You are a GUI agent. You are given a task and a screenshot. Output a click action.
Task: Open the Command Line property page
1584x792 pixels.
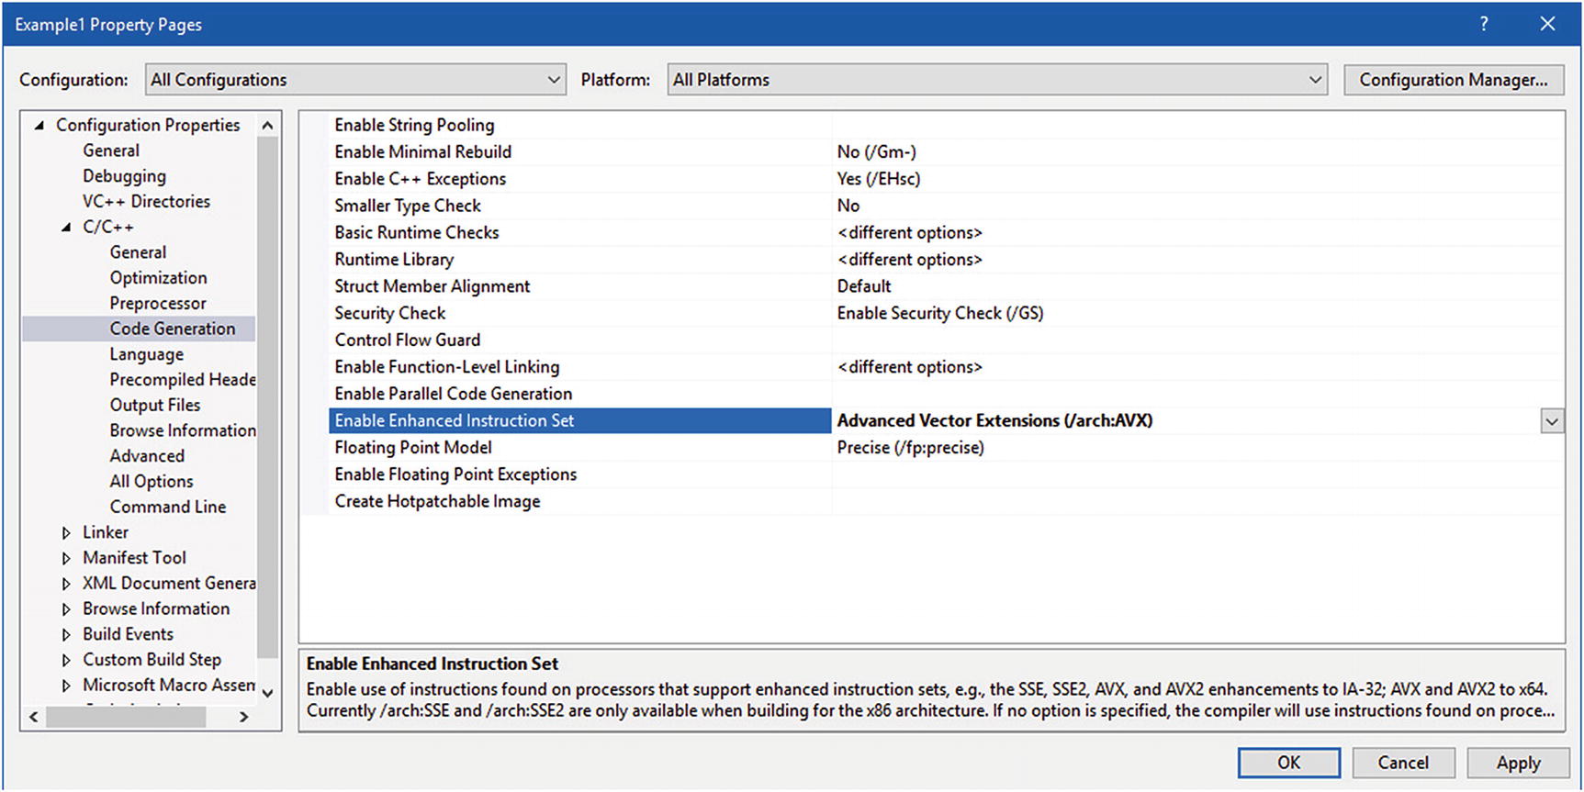pos(167,507)
